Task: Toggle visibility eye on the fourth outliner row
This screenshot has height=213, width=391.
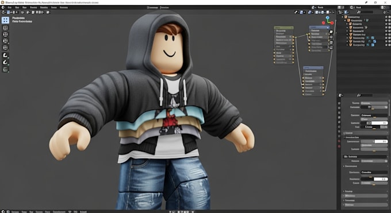Action: [x=386, y=28]
